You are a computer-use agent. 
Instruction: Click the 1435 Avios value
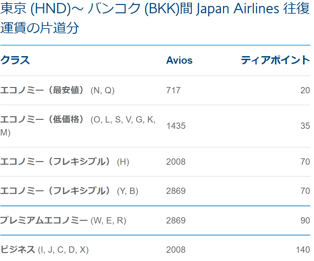coord(176,126)
